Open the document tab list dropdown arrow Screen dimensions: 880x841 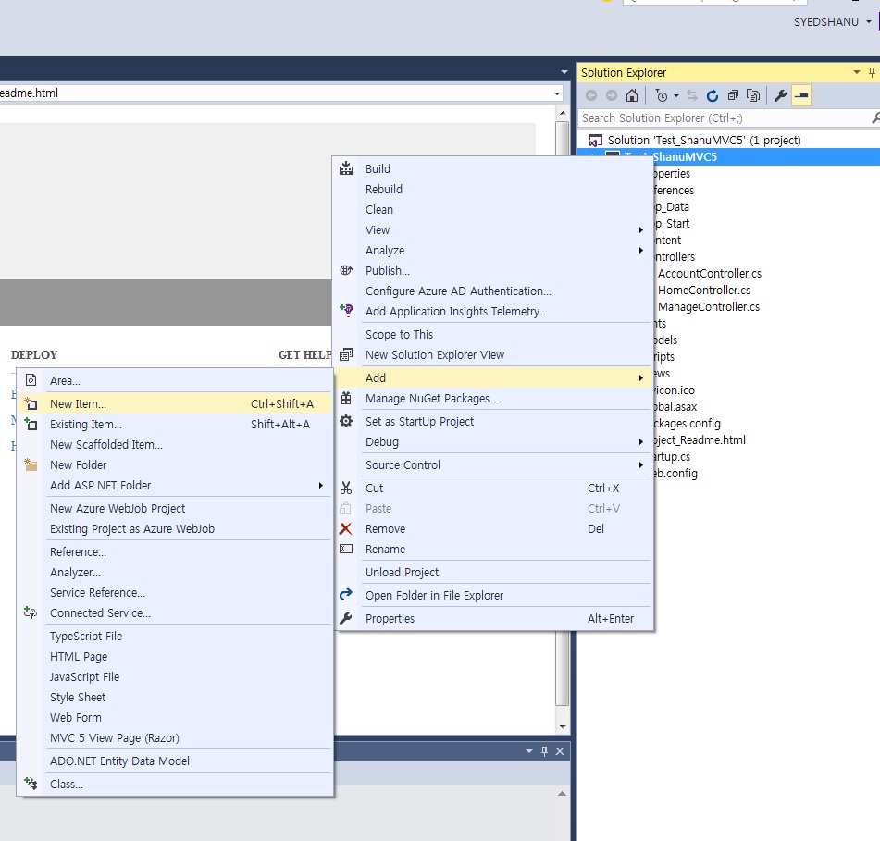click(x=564, y=72)
